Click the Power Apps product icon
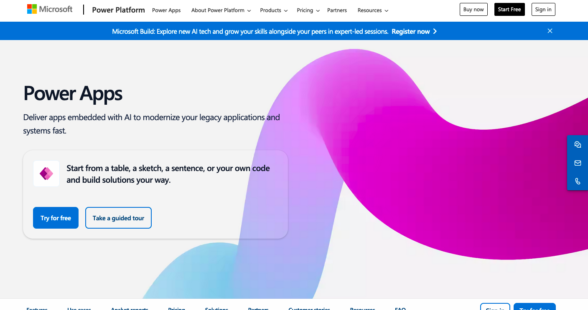 (46, 174)
